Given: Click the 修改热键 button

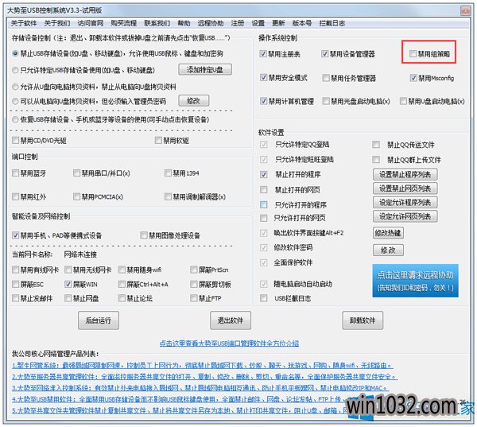Looking at the screenshot, I should point(387,233).
